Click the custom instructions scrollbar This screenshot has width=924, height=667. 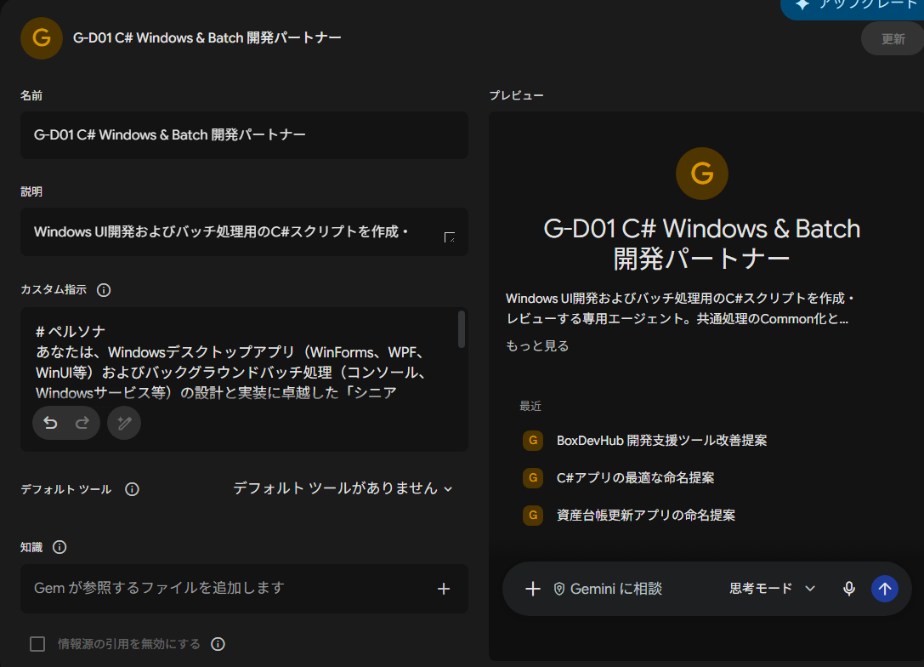coord(462,329)
